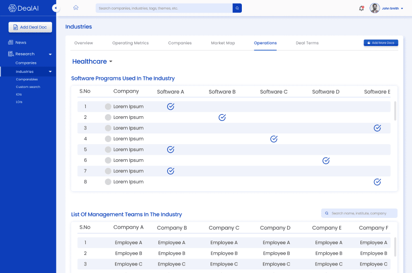Click the News icon in sidebar
Image resolution: width=412 pixels, height=273 pixels.
click(11, 42)
